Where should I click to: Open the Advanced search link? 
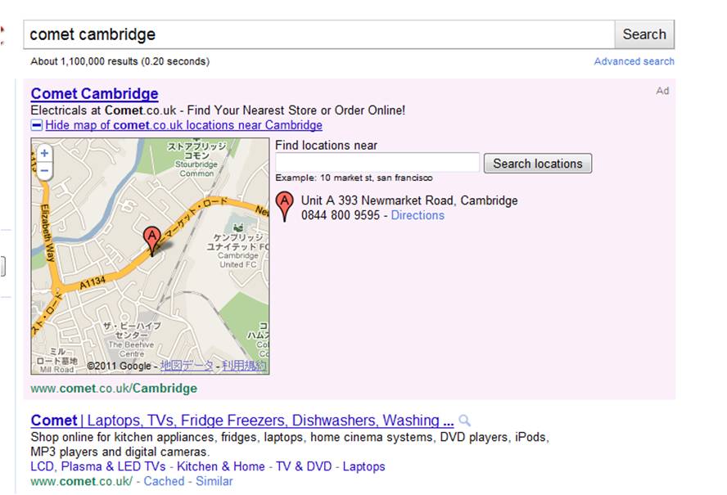point(634,61)
